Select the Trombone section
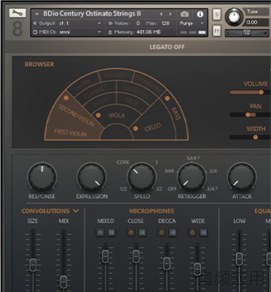The height and width of the screenshot is (292, 271). 148,84
